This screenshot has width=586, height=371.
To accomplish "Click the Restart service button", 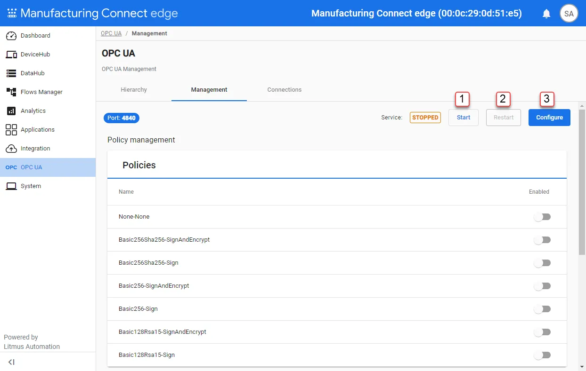I will point(504,118).
